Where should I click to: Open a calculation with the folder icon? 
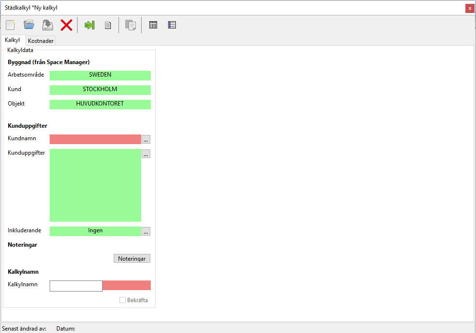[x=29, y=25]
